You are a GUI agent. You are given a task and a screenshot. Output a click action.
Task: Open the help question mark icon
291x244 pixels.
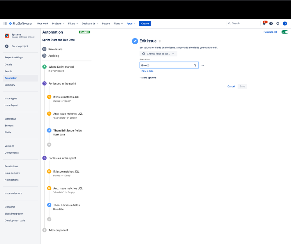(271, 24)
